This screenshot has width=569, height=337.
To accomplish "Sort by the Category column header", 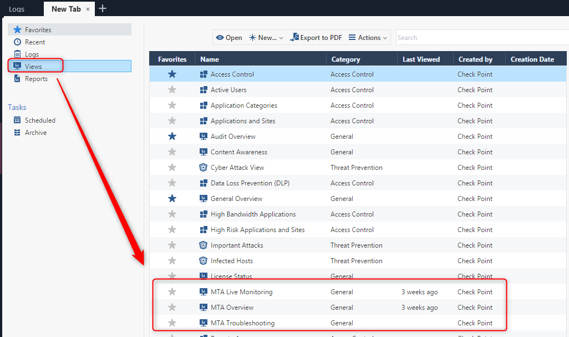I will tap(362, 59).
